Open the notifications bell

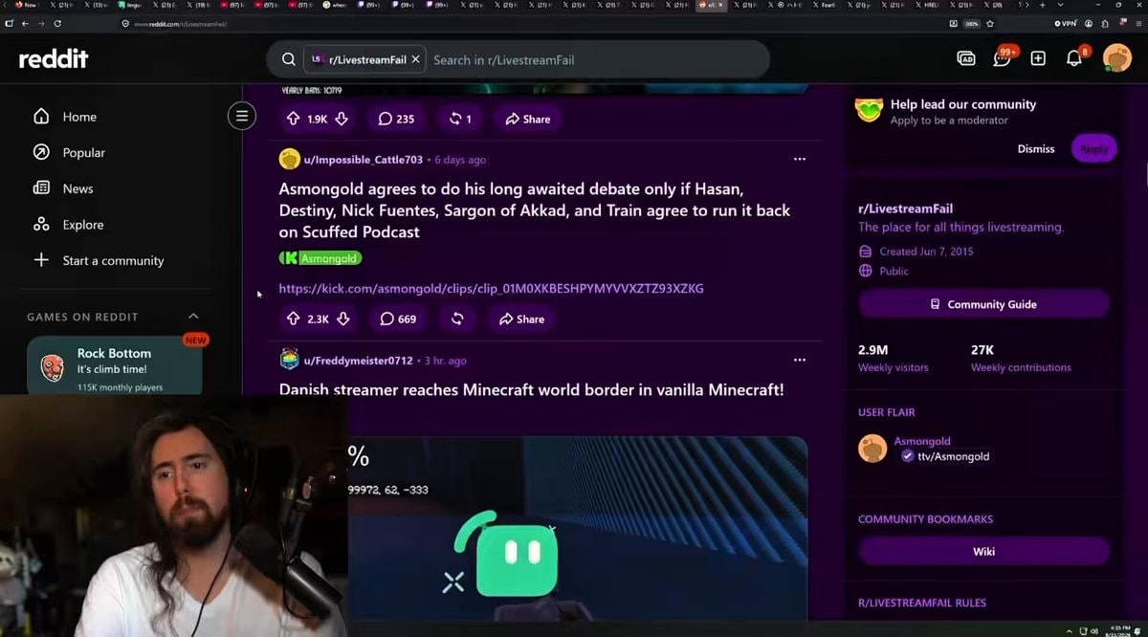pos(1074,58)
